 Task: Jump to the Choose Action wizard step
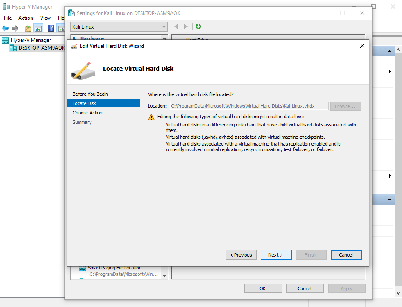click(88, 112)
